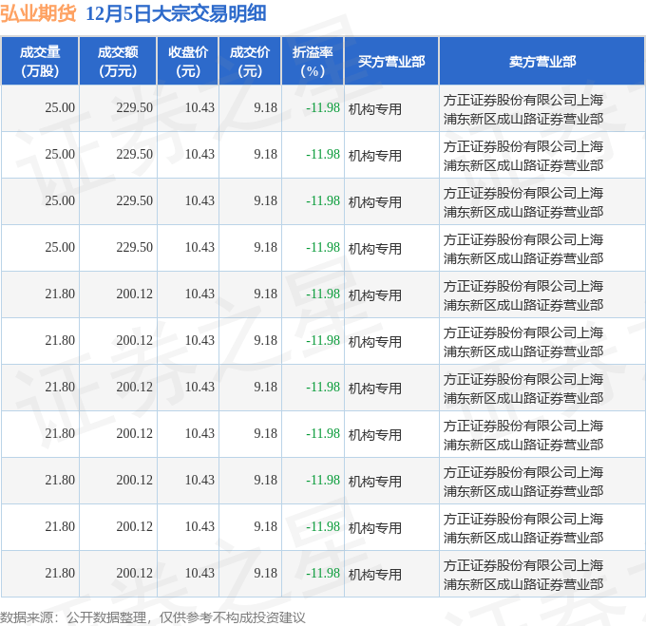The width and height of the screenshot is (646, 626).
Task: Select the 成交价(元) column header
Action: click(x=250, y=61)
